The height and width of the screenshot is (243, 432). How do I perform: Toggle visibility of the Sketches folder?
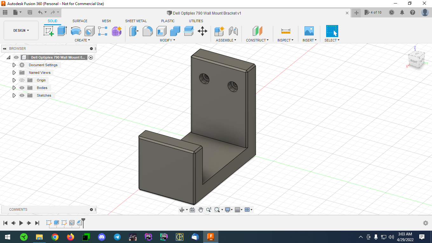click(x=22, y=95)
